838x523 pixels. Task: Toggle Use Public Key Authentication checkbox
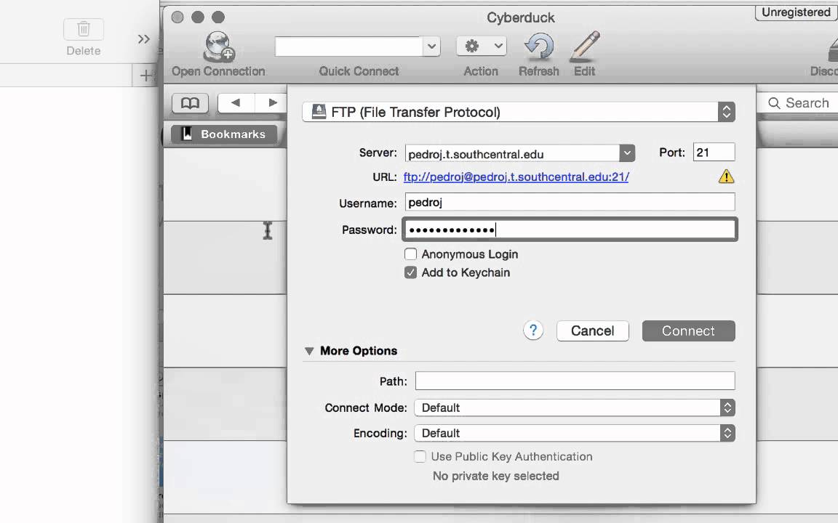[x=420, y=456]
